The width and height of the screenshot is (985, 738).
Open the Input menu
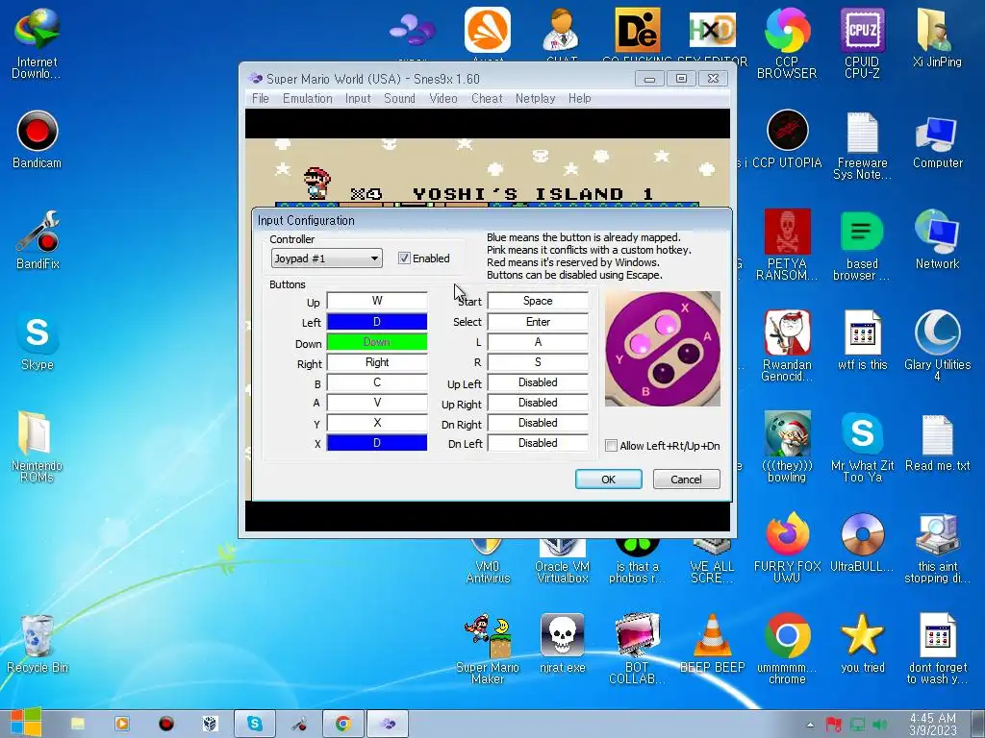tap(358, 99)
